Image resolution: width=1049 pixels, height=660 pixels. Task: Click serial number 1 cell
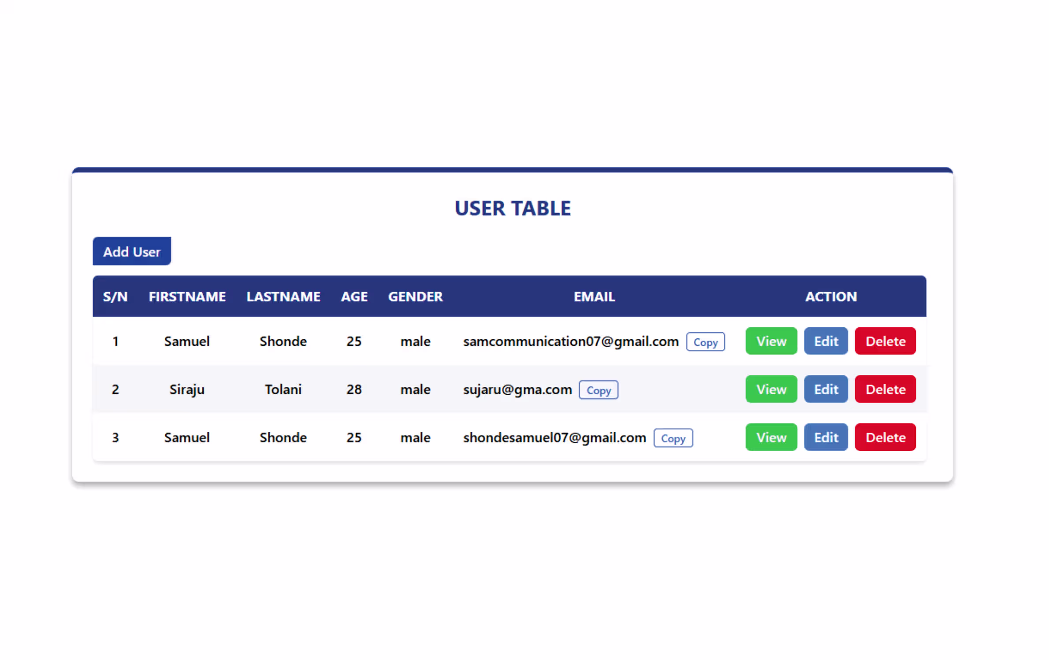click(115, 341)
